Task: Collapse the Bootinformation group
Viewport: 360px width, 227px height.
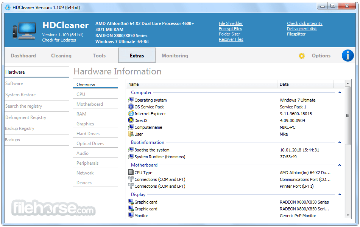Action: coord(340,142)
